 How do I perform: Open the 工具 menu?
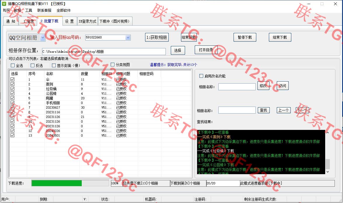[x=28, y=10]
